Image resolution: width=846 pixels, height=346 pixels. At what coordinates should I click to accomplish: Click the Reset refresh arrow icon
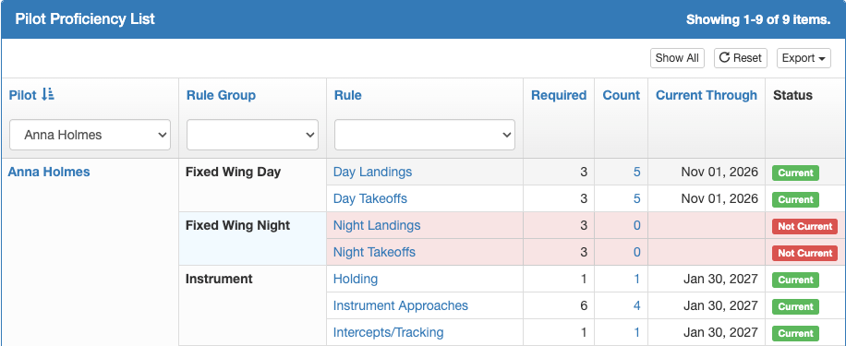[x=725, y=57]
